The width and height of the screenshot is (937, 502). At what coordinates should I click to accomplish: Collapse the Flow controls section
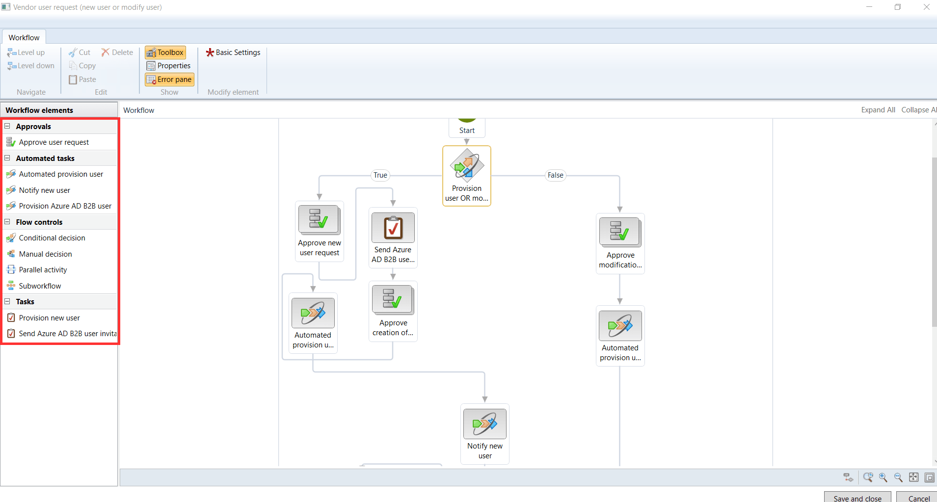[x=7, y=222]
